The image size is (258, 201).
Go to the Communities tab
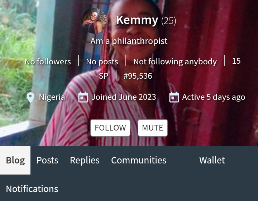pos(139,160)
